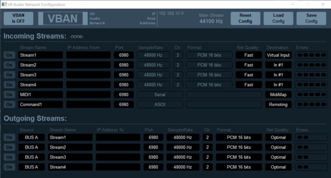
Task: Click the incoming Stream2 name field
Action: click(x=41, y=65)
